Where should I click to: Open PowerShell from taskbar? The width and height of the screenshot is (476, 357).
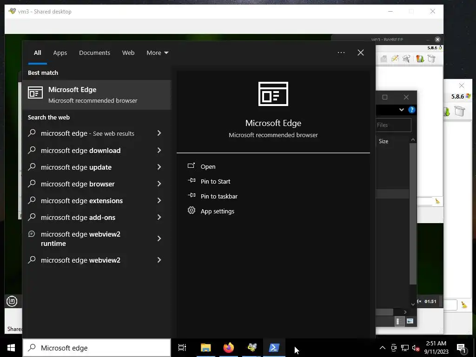(x=274, y=348)
